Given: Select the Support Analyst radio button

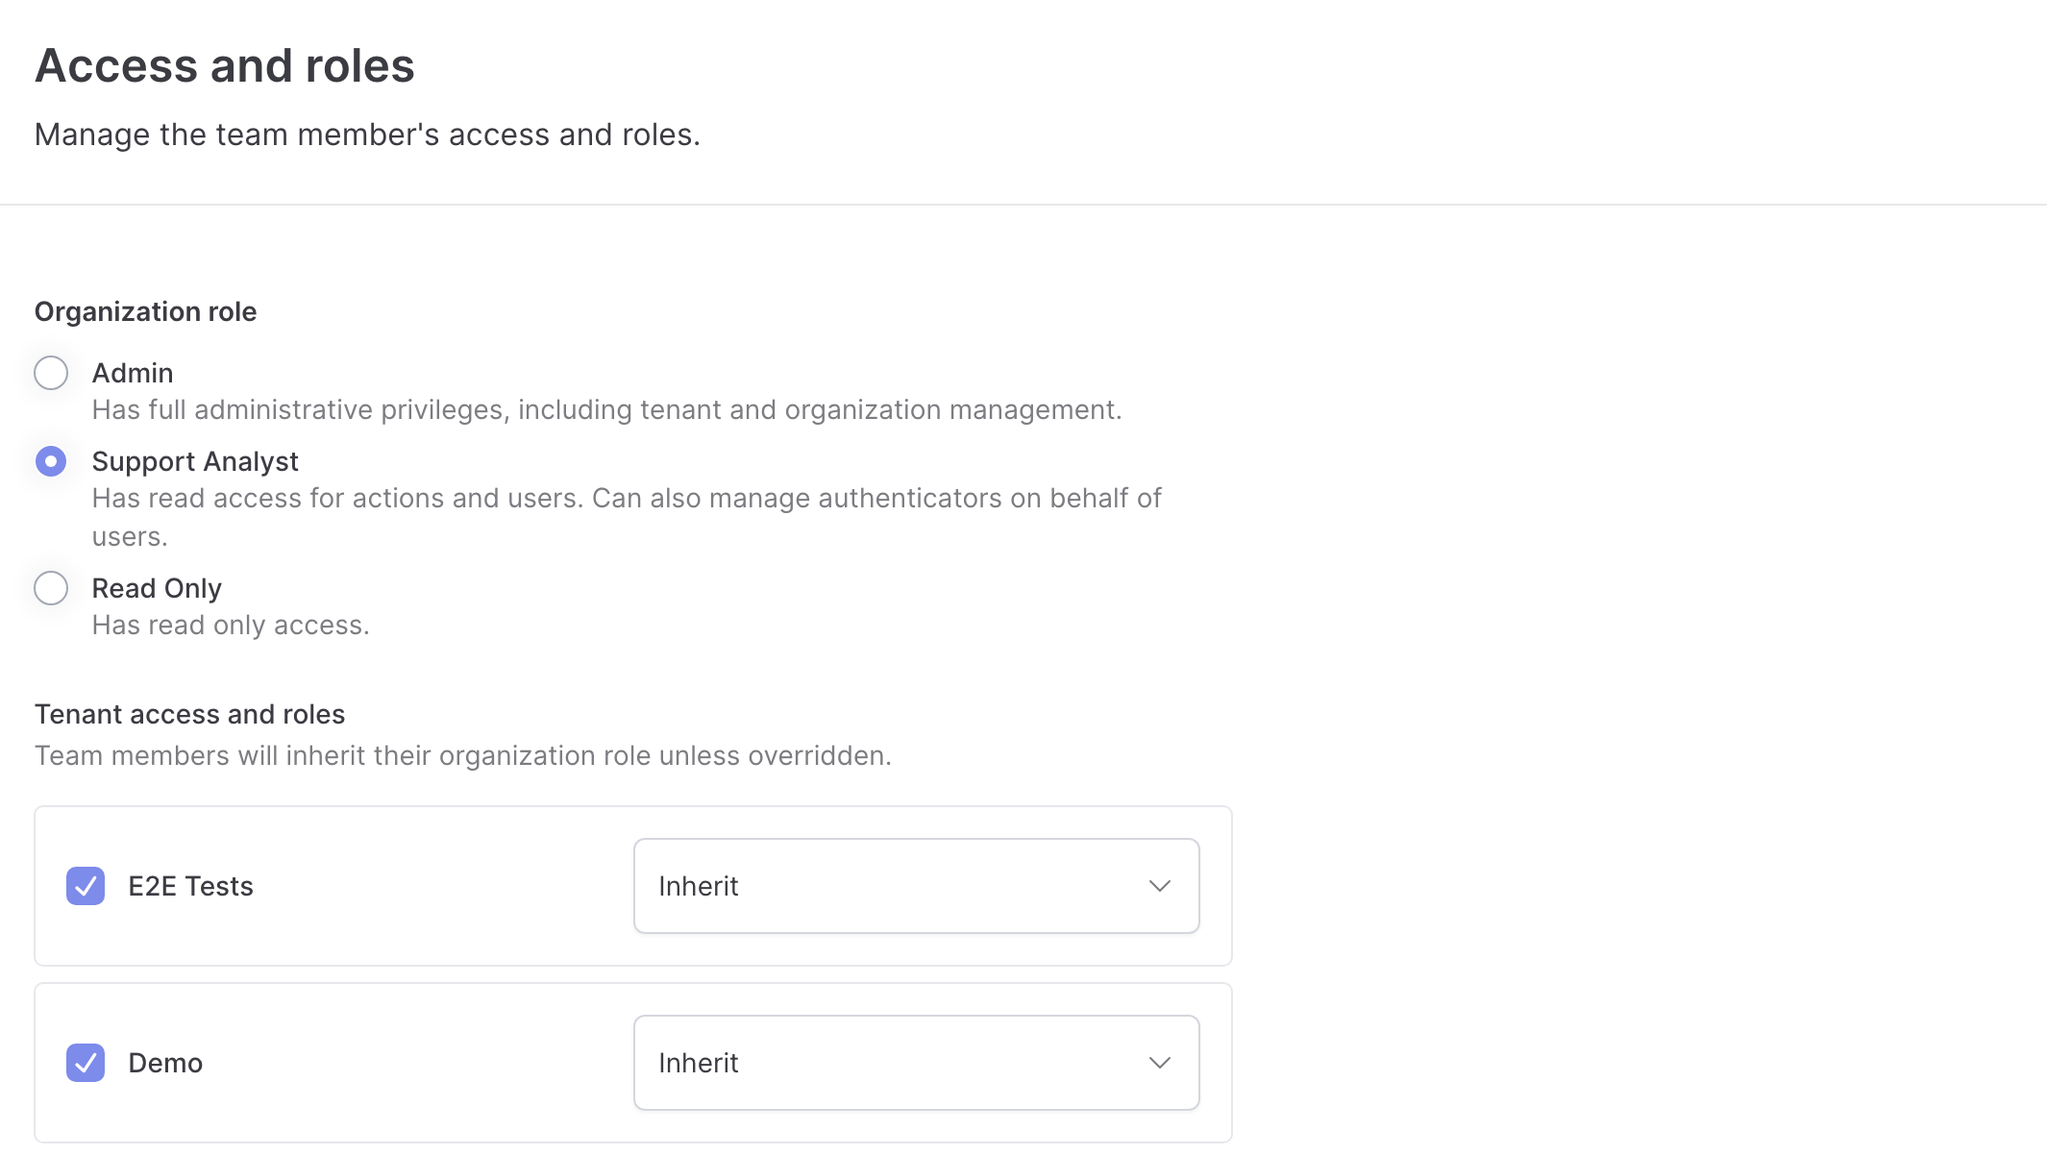Looking at the screenshot, I should click(51, 461).
